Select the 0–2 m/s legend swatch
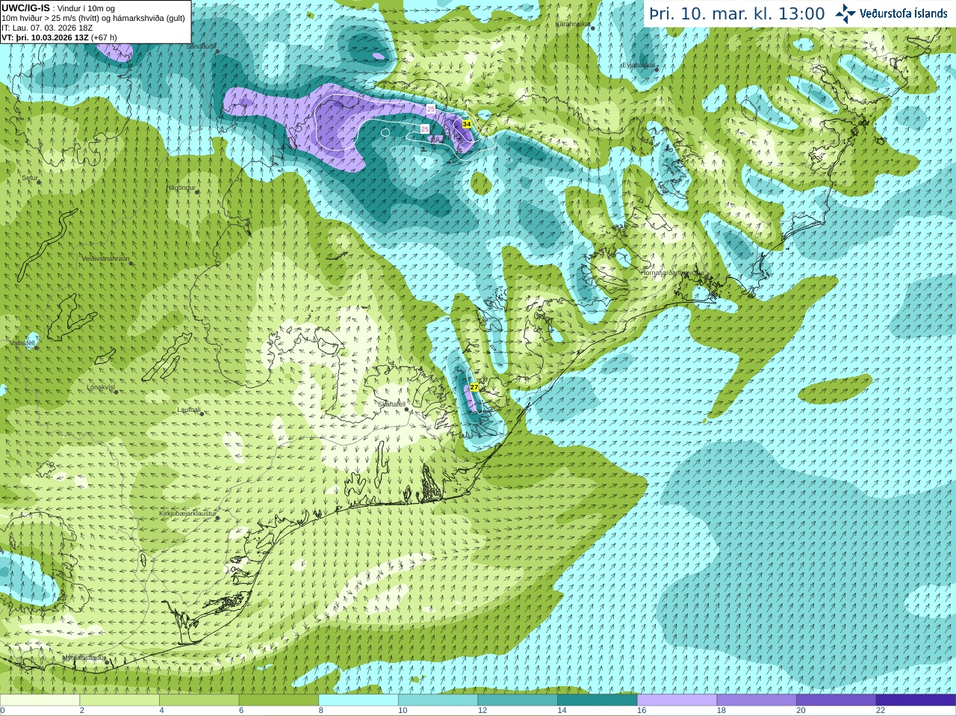Image resolution: width=956 pixels, height=716 pixels. click(40, 700)
